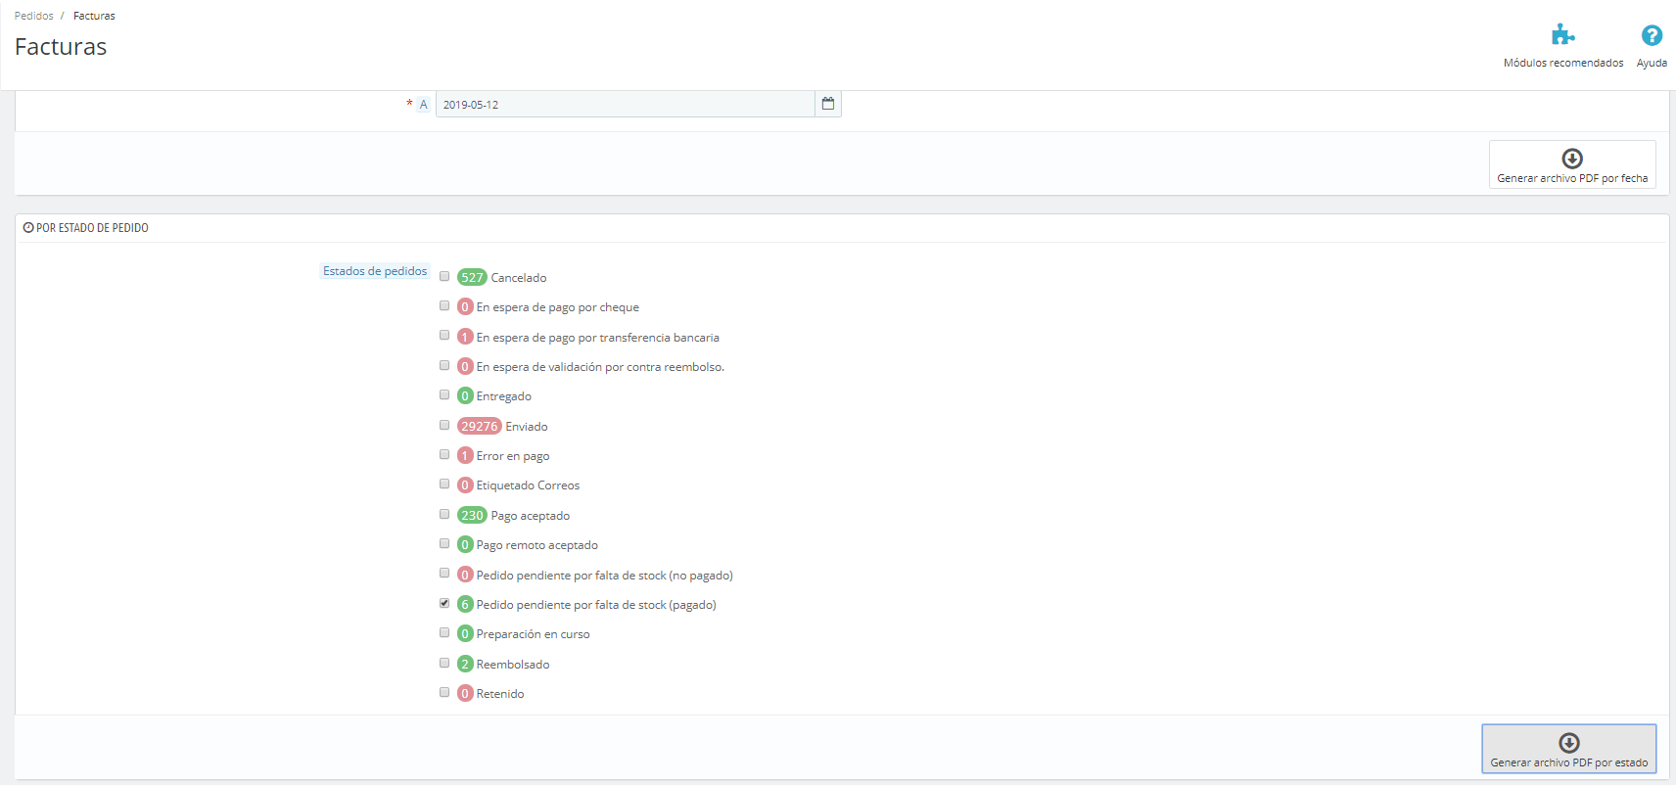This screenshot has height=785, width=1676.
Task: Click the Entregado label text
Action: (504, 396)
